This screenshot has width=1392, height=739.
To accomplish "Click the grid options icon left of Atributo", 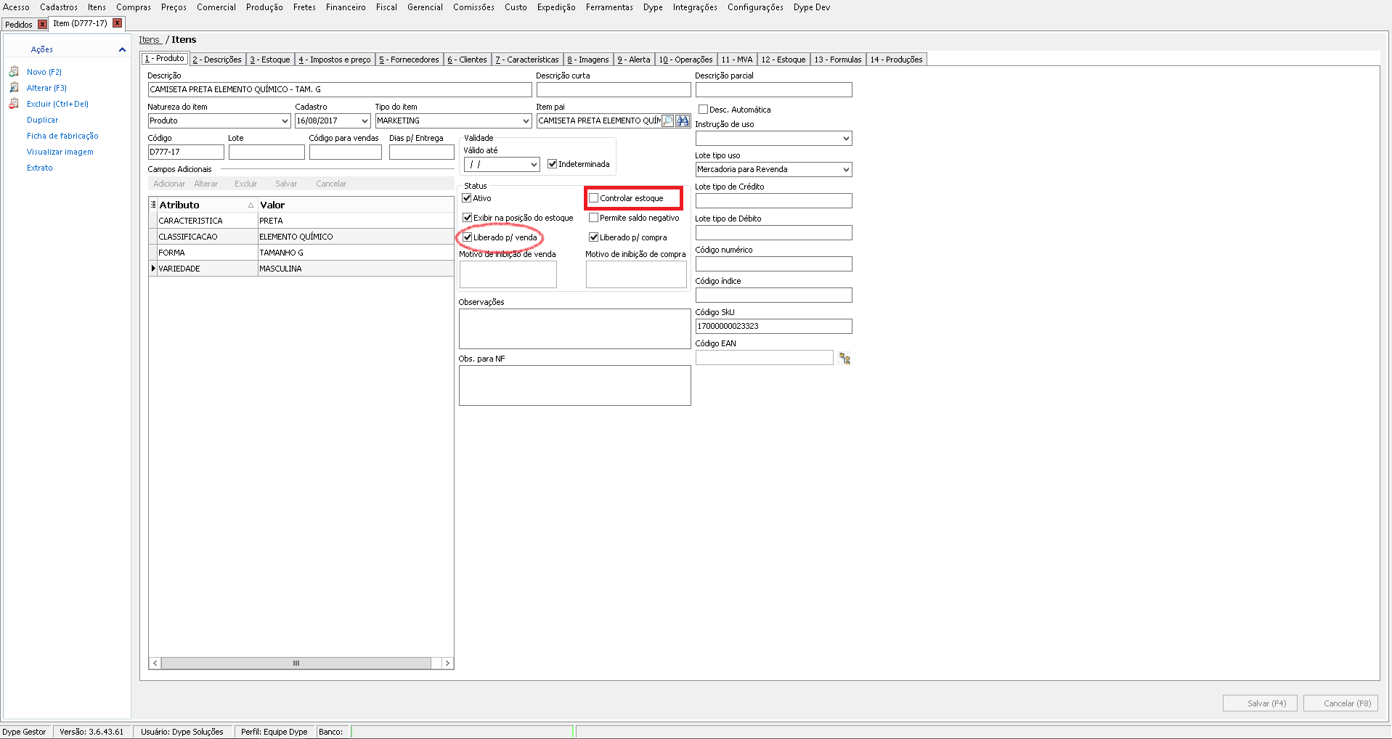I will [153, 205].
